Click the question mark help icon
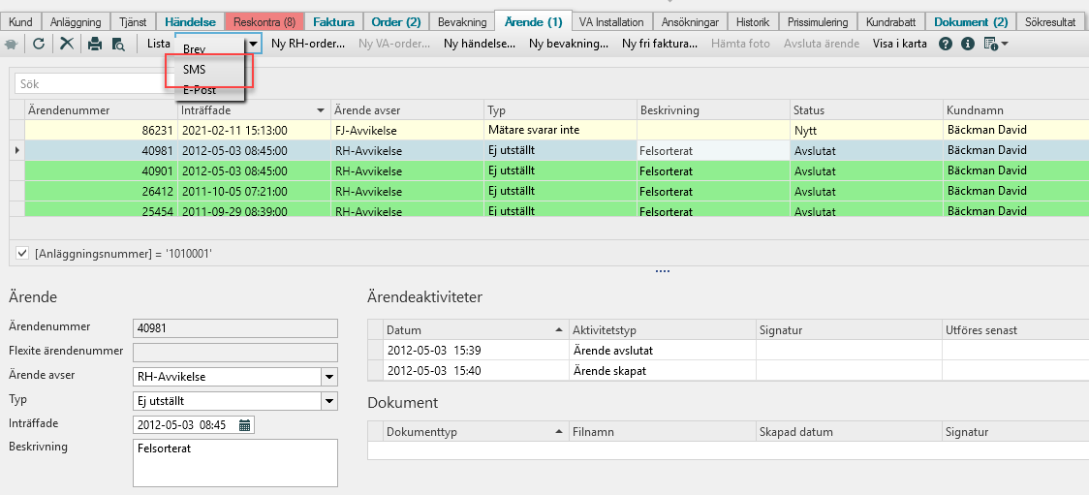 [946, 44]
